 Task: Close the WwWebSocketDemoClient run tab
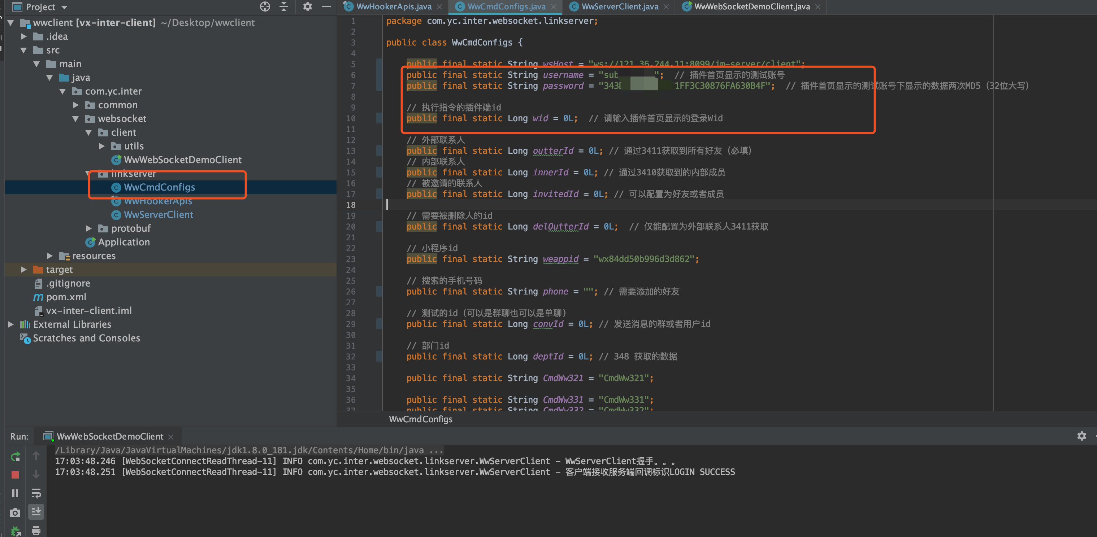point(171,437)
